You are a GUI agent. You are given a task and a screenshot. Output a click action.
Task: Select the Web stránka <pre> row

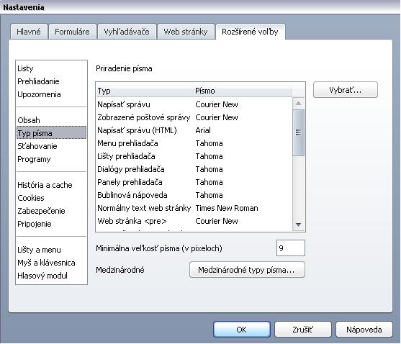click(194, 222)
